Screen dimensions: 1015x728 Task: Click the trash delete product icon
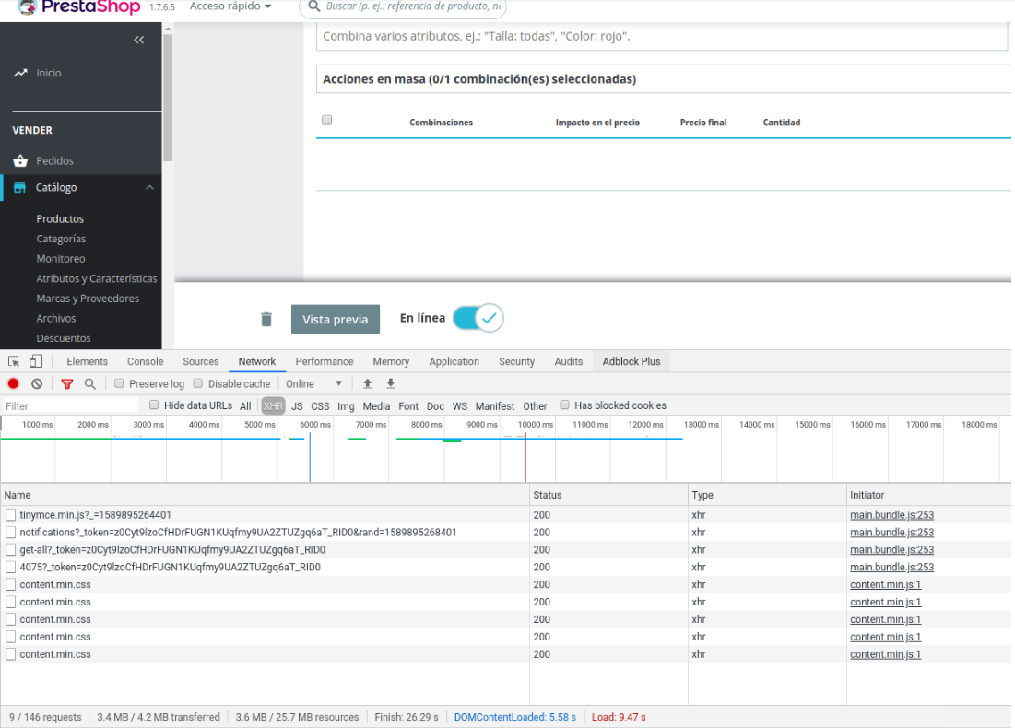coord(266,319)
